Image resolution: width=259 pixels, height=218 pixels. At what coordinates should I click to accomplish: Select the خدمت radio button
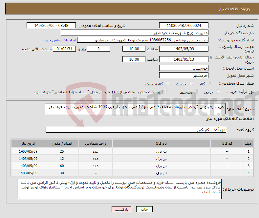click(x=191, y=83)
